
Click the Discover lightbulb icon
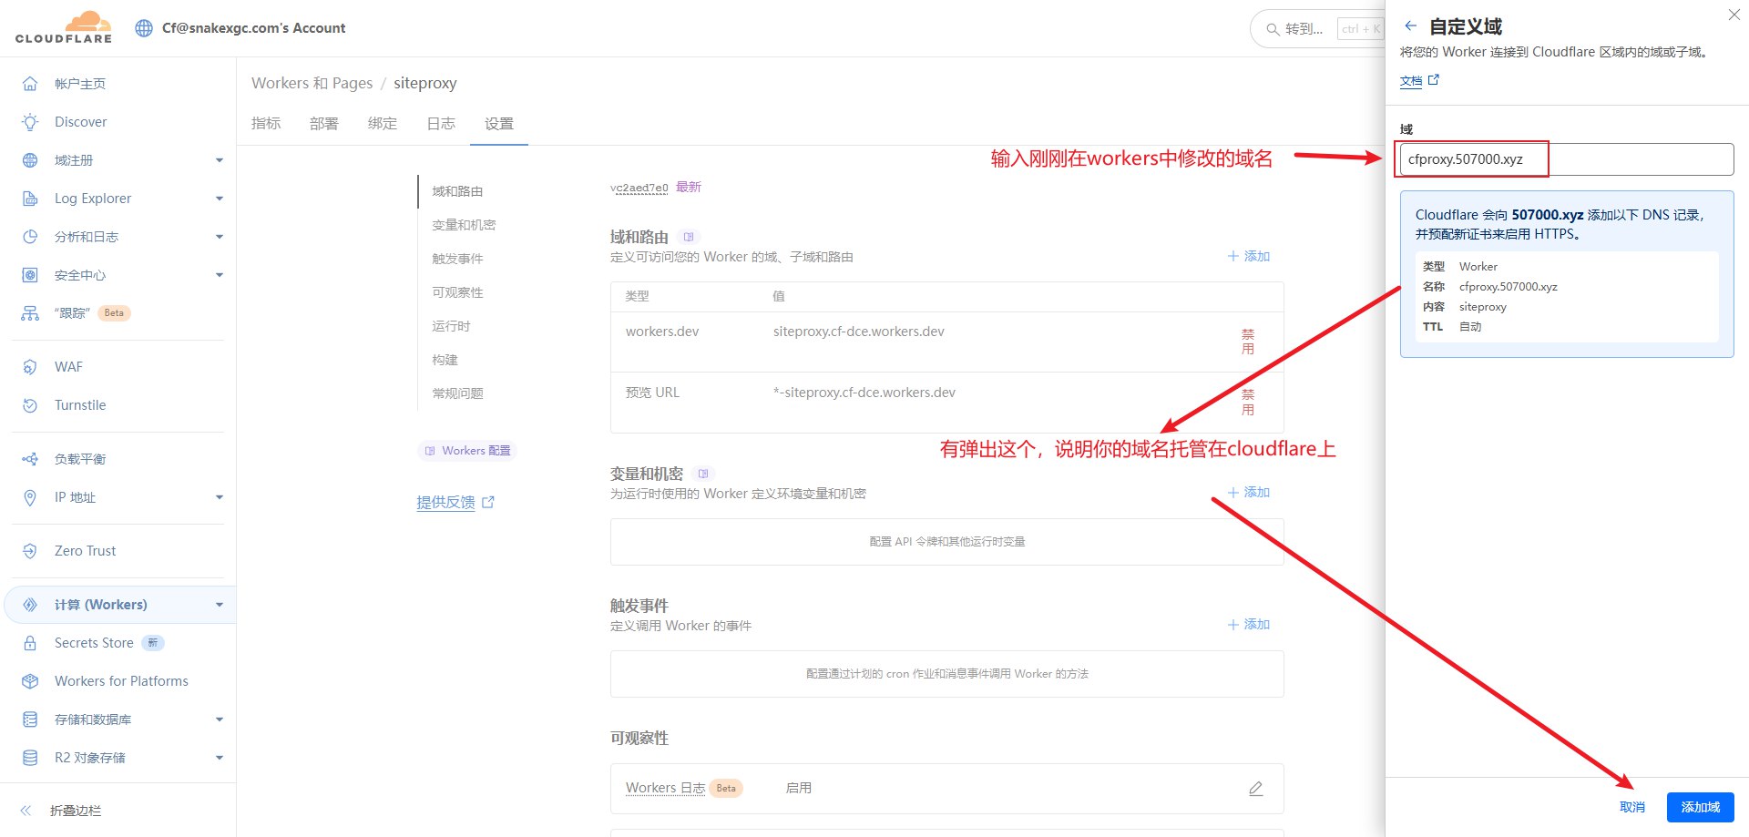(30, 122)
